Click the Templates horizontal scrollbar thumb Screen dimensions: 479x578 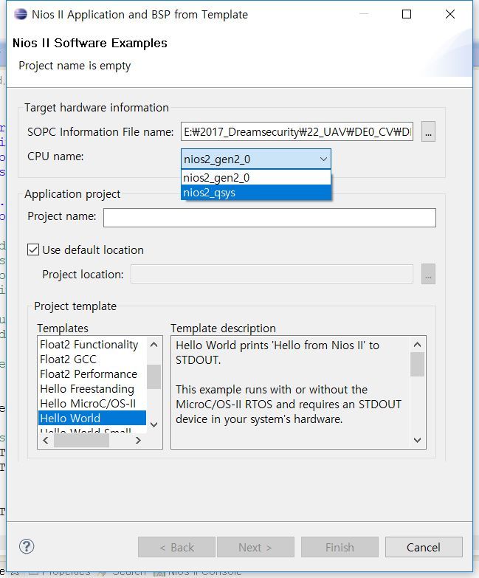coord(81,440)
